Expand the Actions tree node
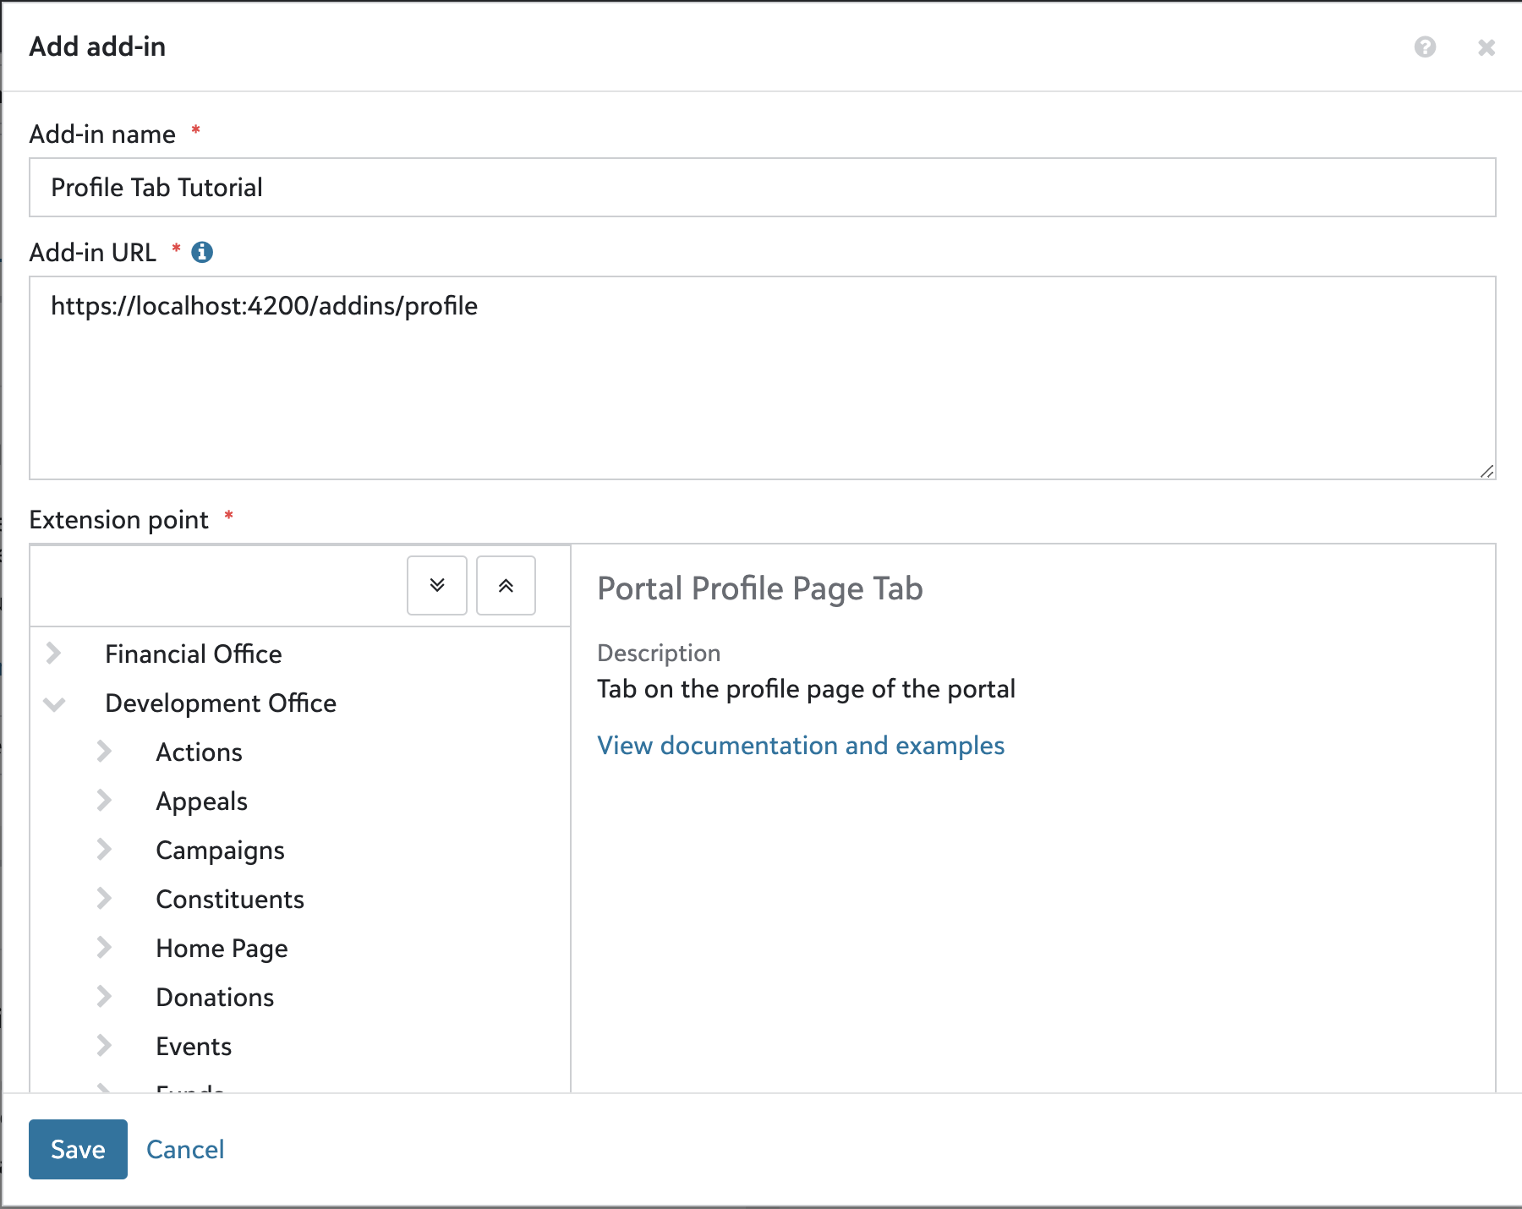Screen dimensions: 1522x1209 point(104,752)
